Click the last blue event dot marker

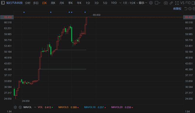pyautogui.click(x=85, y=12)
